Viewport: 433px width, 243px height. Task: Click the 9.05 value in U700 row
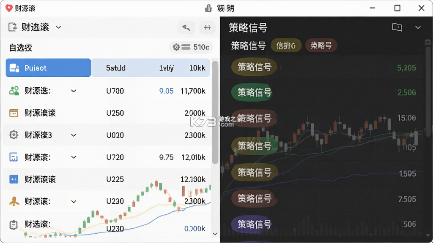166,91
